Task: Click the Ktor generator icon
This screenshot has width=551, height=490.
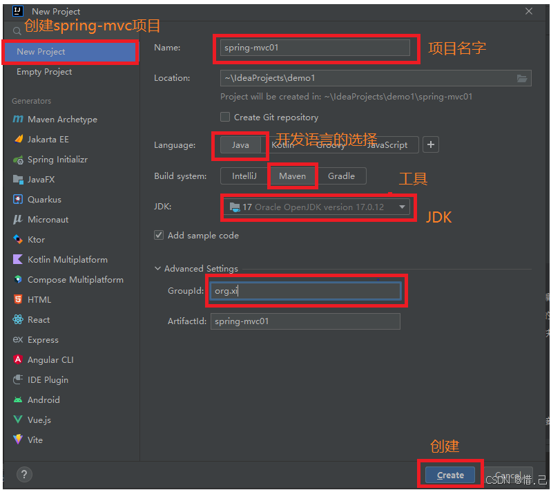Action: (x=18, y=240)
